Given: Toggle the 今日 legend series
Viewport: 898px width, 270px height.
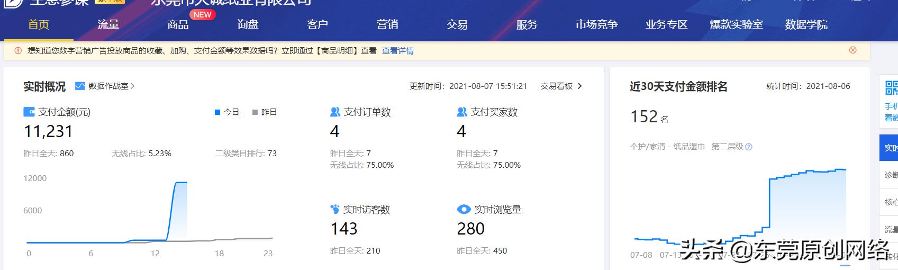Looking at the screenshot, I should (x=227, y=112).
